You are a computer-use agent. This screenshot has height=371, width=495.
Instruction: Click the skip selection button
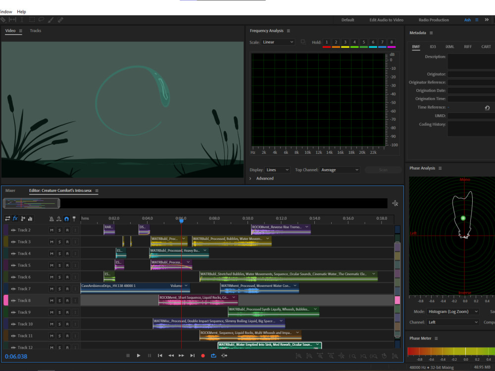point(224,356)
